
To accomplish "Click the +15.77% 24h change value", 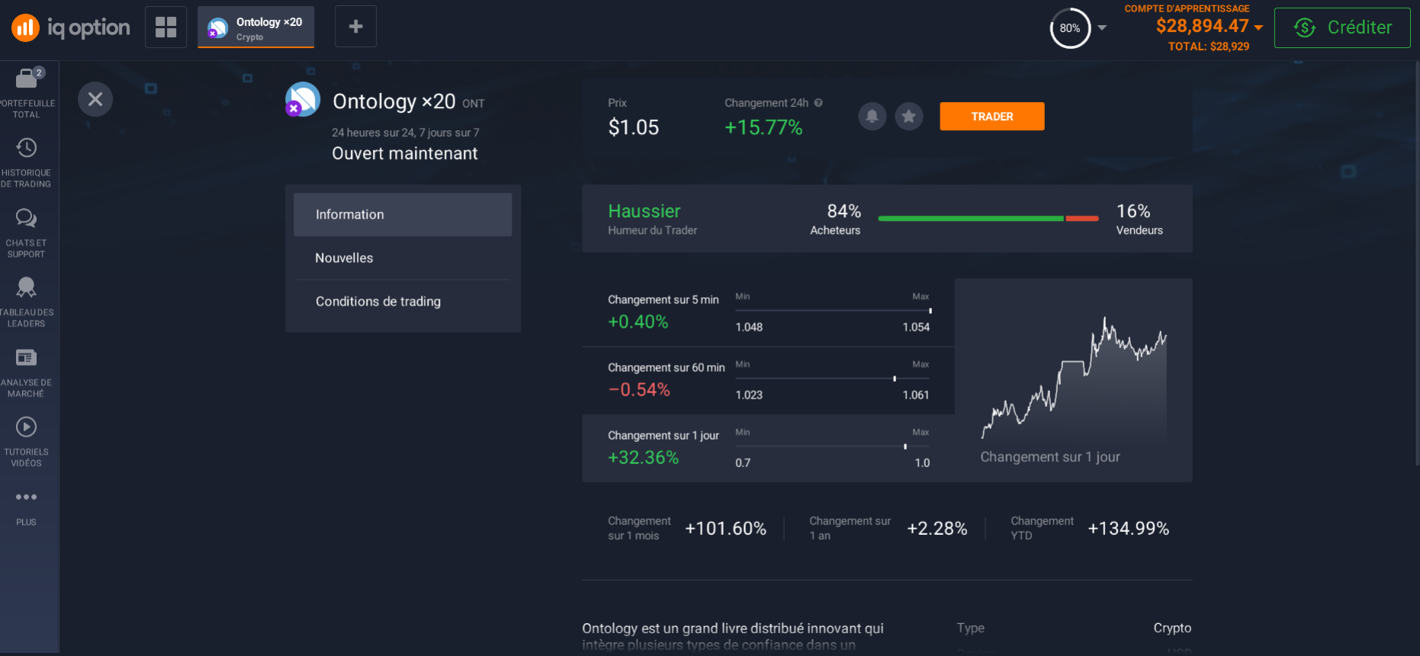I will [x=763, y=128].
